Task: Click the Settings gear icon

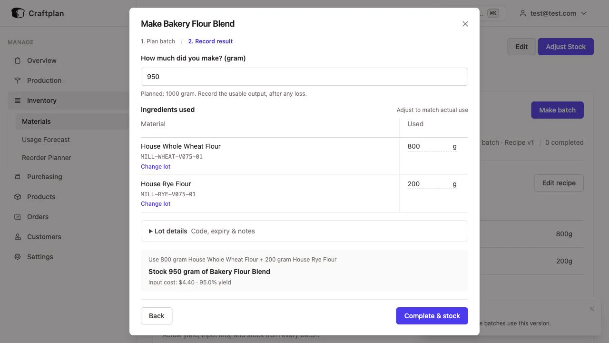Action: [18, 257]
